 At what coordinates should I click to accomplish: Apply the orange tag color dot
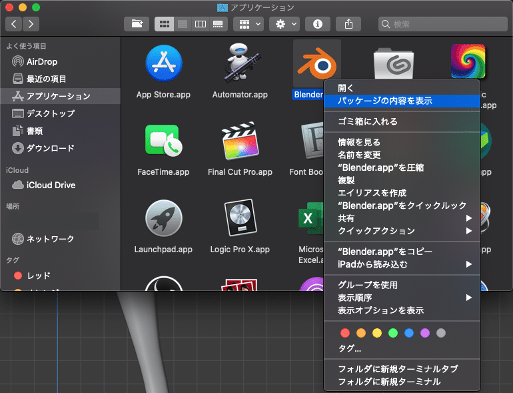pyautogui.click(x=361, y=333)
